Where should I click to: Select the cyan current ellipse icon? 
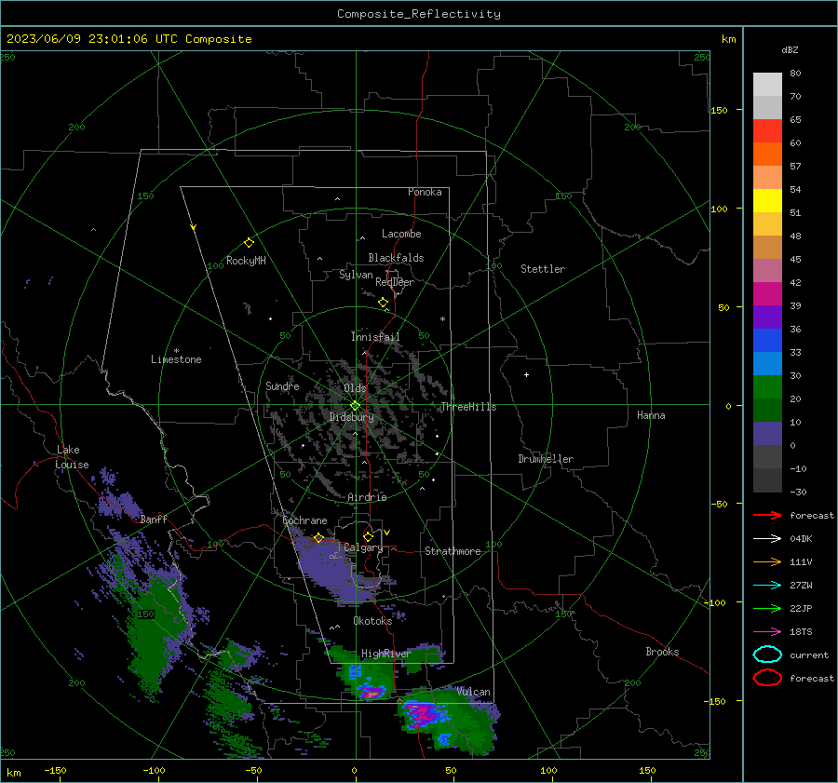tap(767, 655)
